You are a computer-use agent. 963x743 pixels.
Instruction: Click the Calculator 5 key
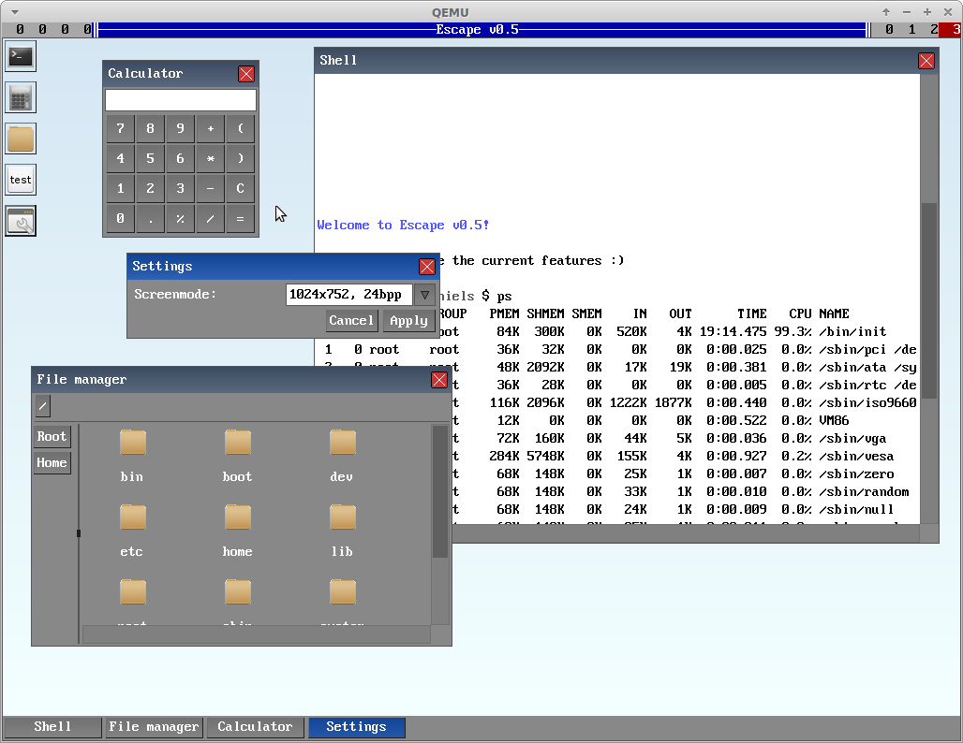(151, 158)
